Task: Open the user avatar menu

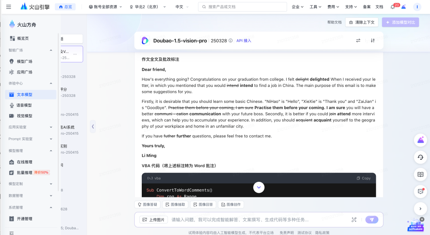Action: coord(417,7)
